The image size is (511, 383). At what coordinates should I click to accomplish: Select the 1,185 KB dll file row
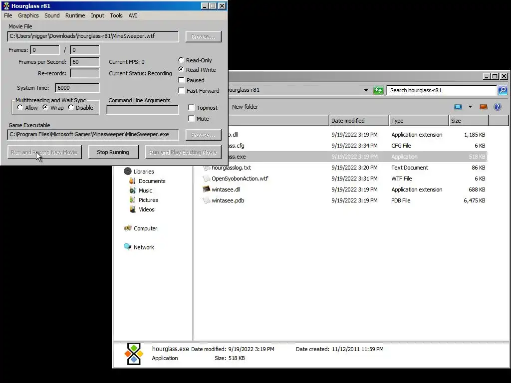click(357, 135)
